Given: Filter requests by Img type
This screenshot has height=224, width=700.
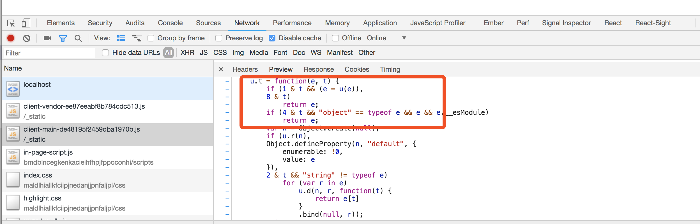Looking at the screenshot, I should 238,53.
